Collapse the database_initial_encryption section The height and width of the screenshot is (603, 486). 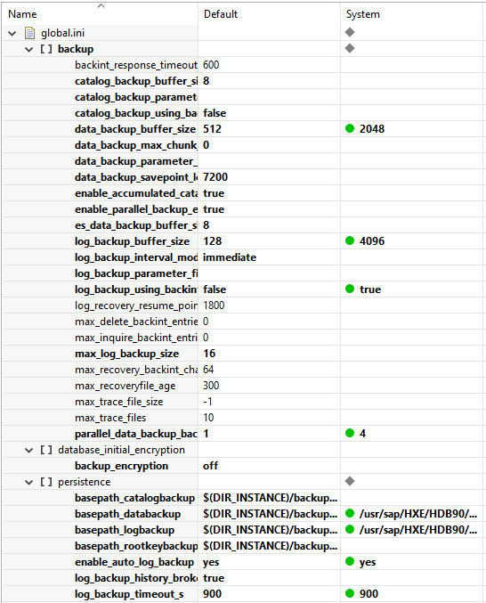[28, 451]
